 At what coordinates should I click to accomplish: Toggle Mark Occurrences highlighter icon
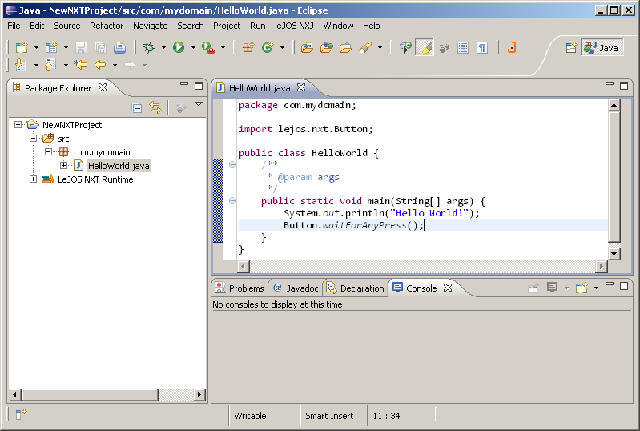(425, 48)
